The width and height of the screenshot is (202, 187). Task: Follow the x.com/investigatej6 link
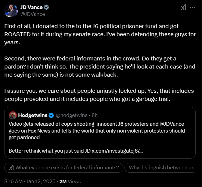117,150
